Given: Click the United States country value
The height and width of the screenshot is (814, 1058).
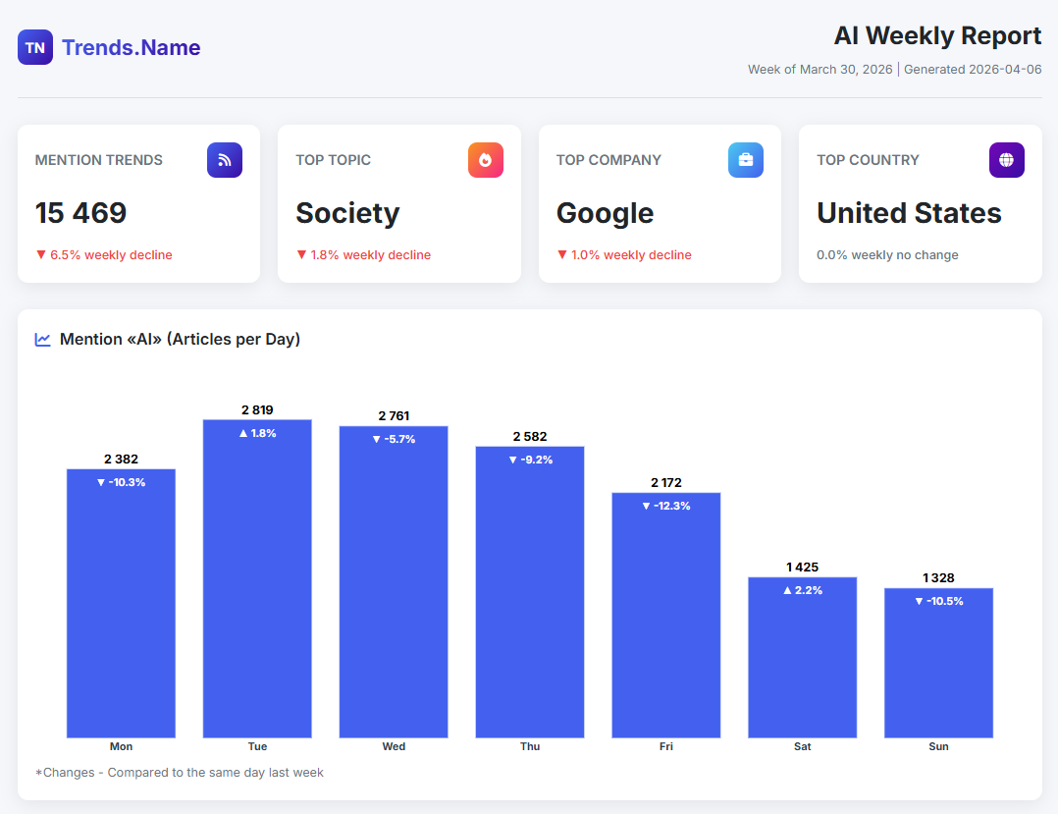Looking at the screenshot, I should point(908,213).
